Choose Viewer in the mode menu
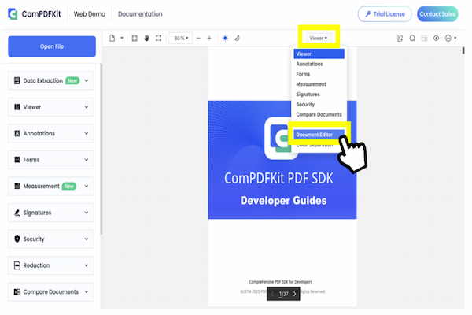 click(319, 54)
